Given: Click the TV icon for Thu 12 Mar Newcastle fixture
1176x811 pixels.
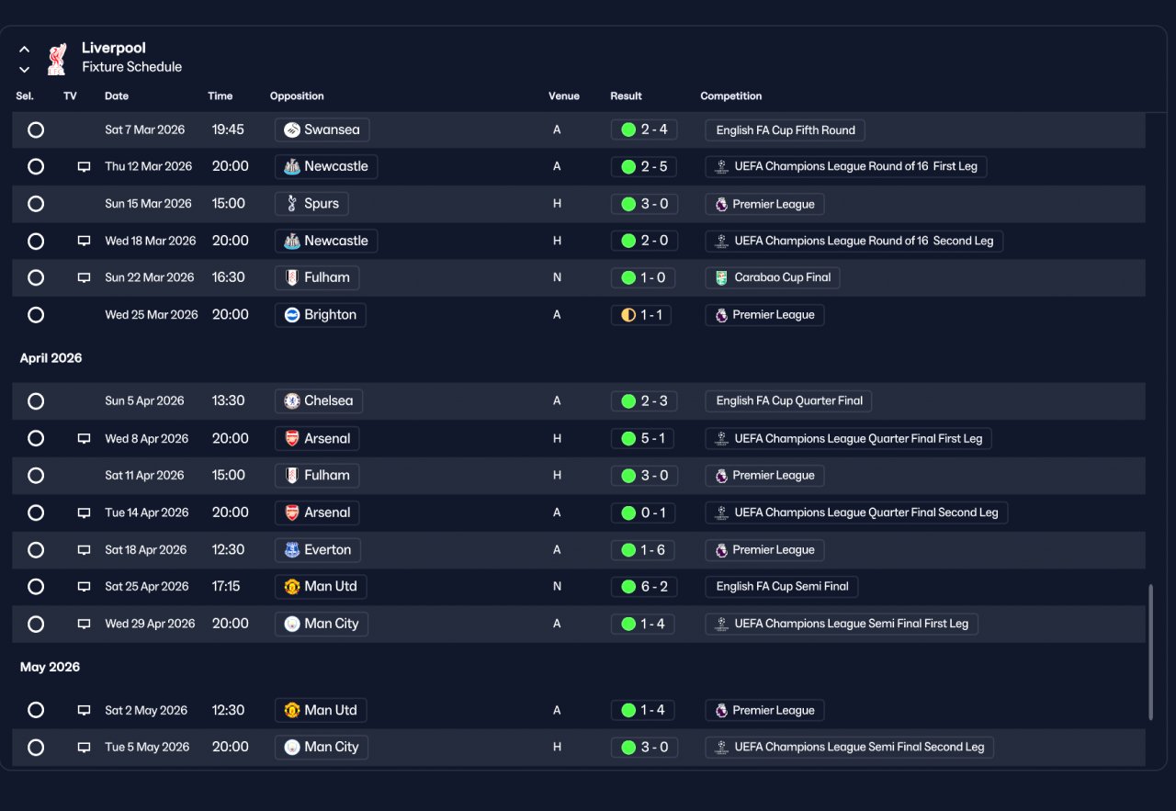Looking at the screenshot, I should pos(84,167).
